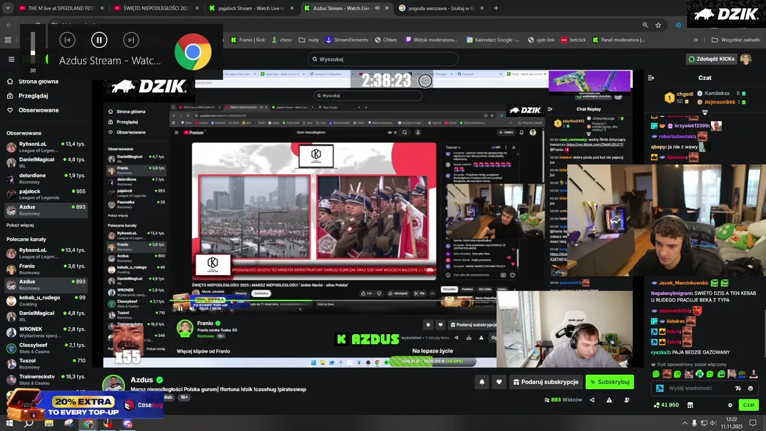Show hidden system tray icons chevron
Image resolution: width=766 pixels, height=431 pixels.
[x=685, y=423]
